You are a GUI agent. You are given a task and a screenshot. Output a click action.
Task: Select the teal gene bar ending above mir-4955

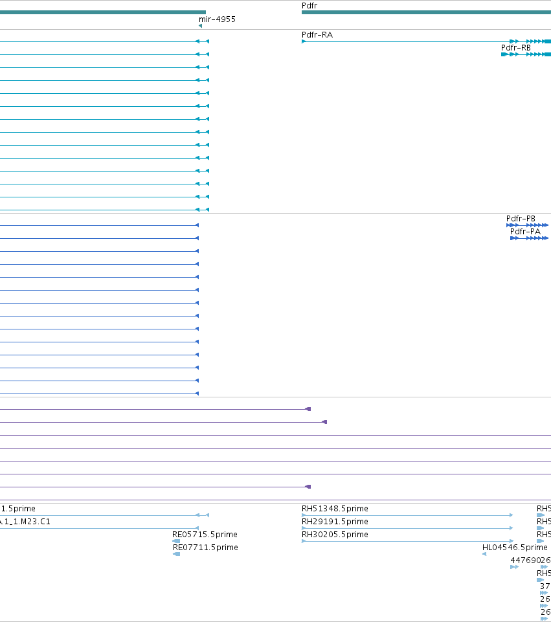pos(103,12)
